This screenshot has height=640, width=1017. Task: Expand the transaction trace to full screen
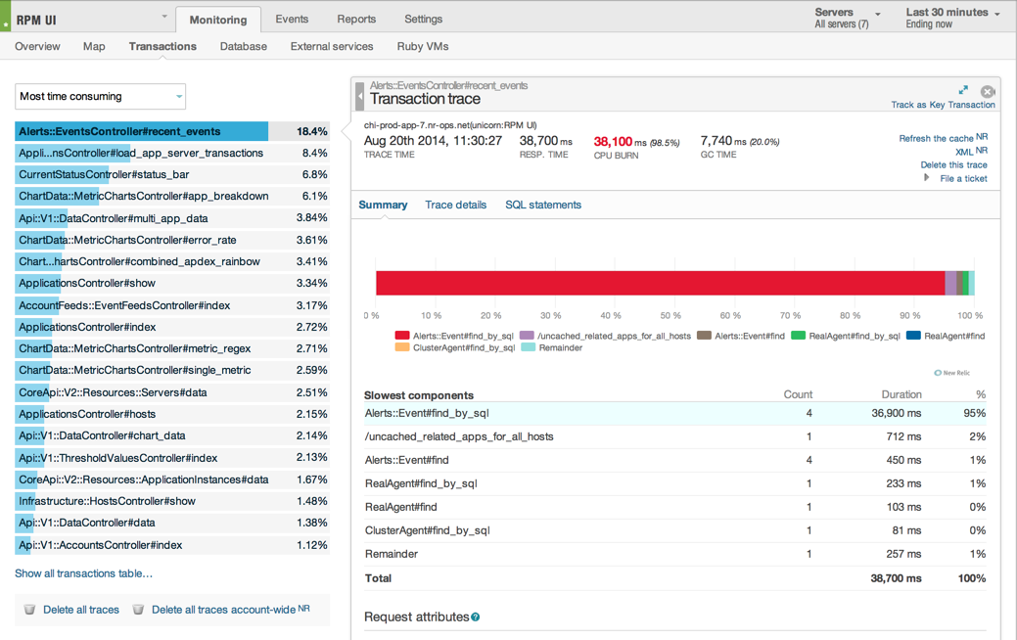tap(963, 90)
